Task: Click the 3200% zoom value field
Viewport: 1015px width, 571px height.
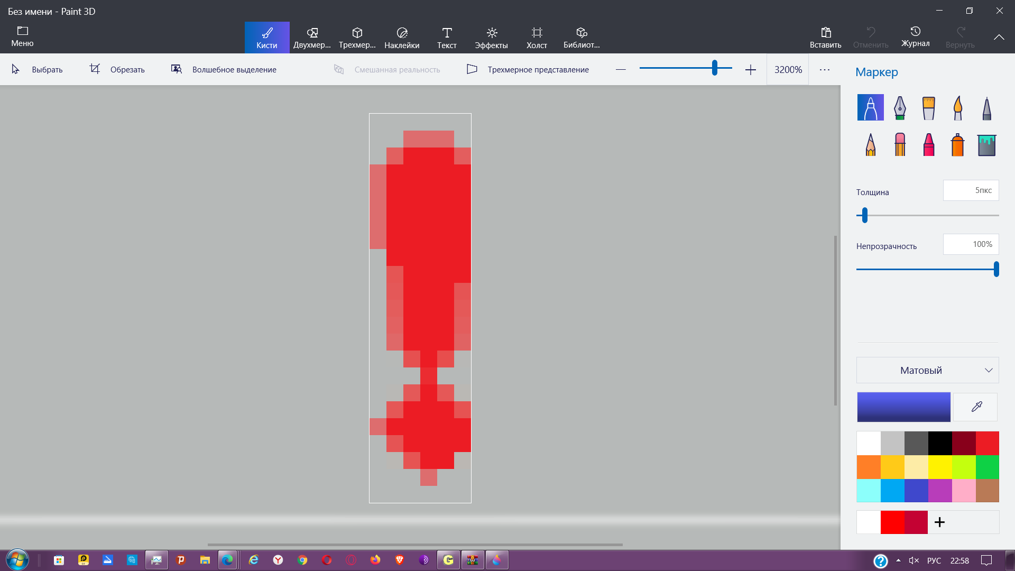Action: click(x=788, y=69)
